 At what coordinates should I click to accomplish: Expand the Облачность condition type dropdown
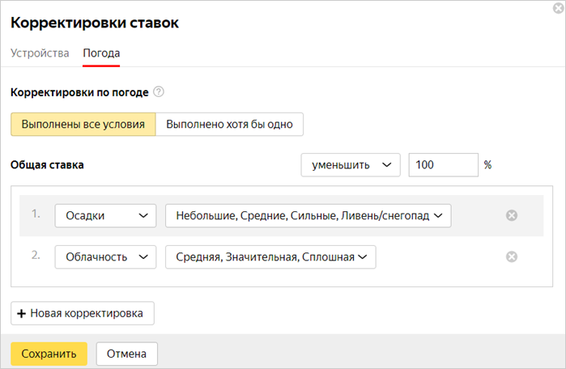tap(105, 257)
